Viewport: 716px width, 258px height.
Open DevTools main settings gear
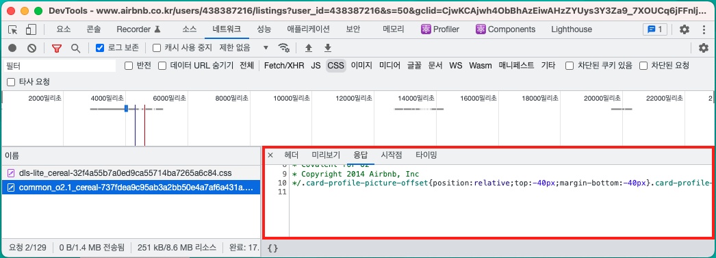(684, 29)
